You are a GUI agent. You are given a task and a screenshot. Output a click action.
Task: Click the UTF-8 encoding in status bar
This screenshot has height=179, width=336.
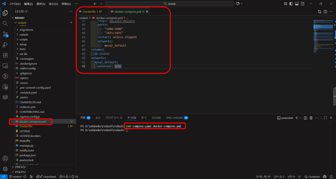click(291, 177)
